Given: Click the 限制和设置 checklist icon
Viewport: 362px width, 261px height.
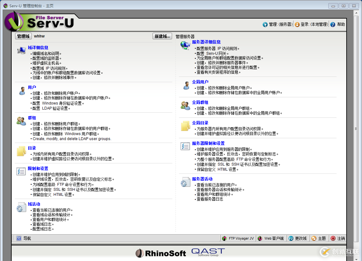Looking at the screenshot, I should (21, 172).
